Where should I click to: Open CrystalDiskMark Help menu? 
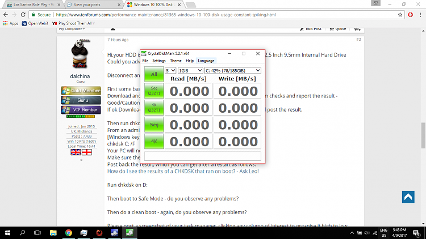click(x=190, y=61)
